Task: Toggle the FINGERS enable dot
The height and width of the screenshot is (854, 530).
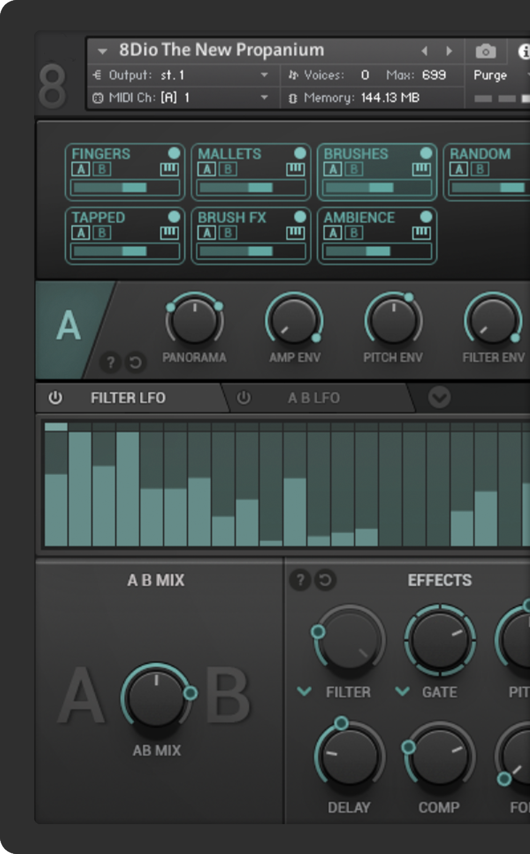Action: tap(174, 153)
